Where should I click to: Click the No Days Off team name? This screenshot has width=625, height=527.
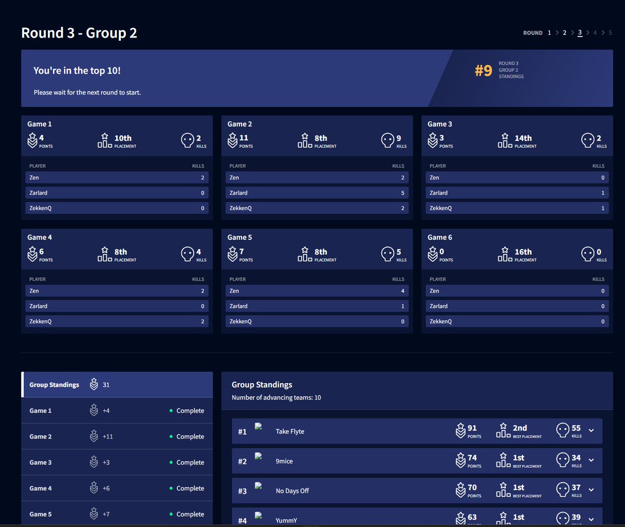(x=292, y=491)
